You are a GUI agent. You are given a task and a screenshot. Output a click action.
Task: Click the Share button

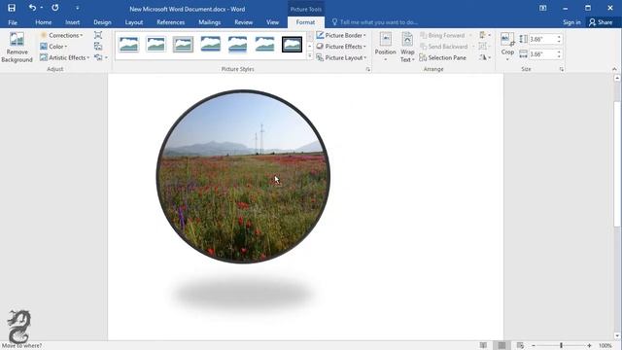pyautogui.click(x=601, y=22)
